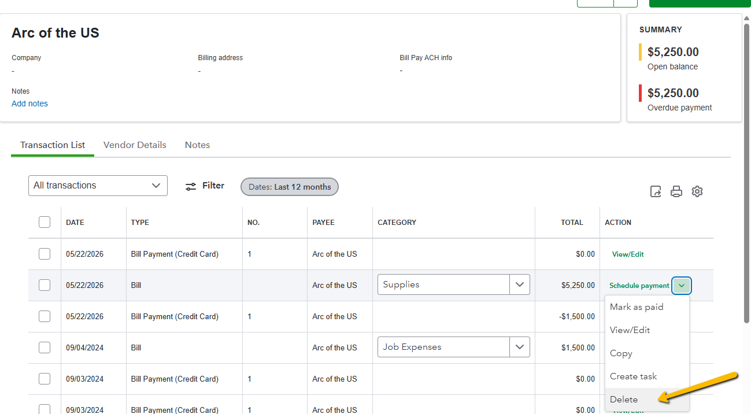Choose View/Edit in the action menu
The width and height of the screenshot is (751, 414).
pos(647,330)
